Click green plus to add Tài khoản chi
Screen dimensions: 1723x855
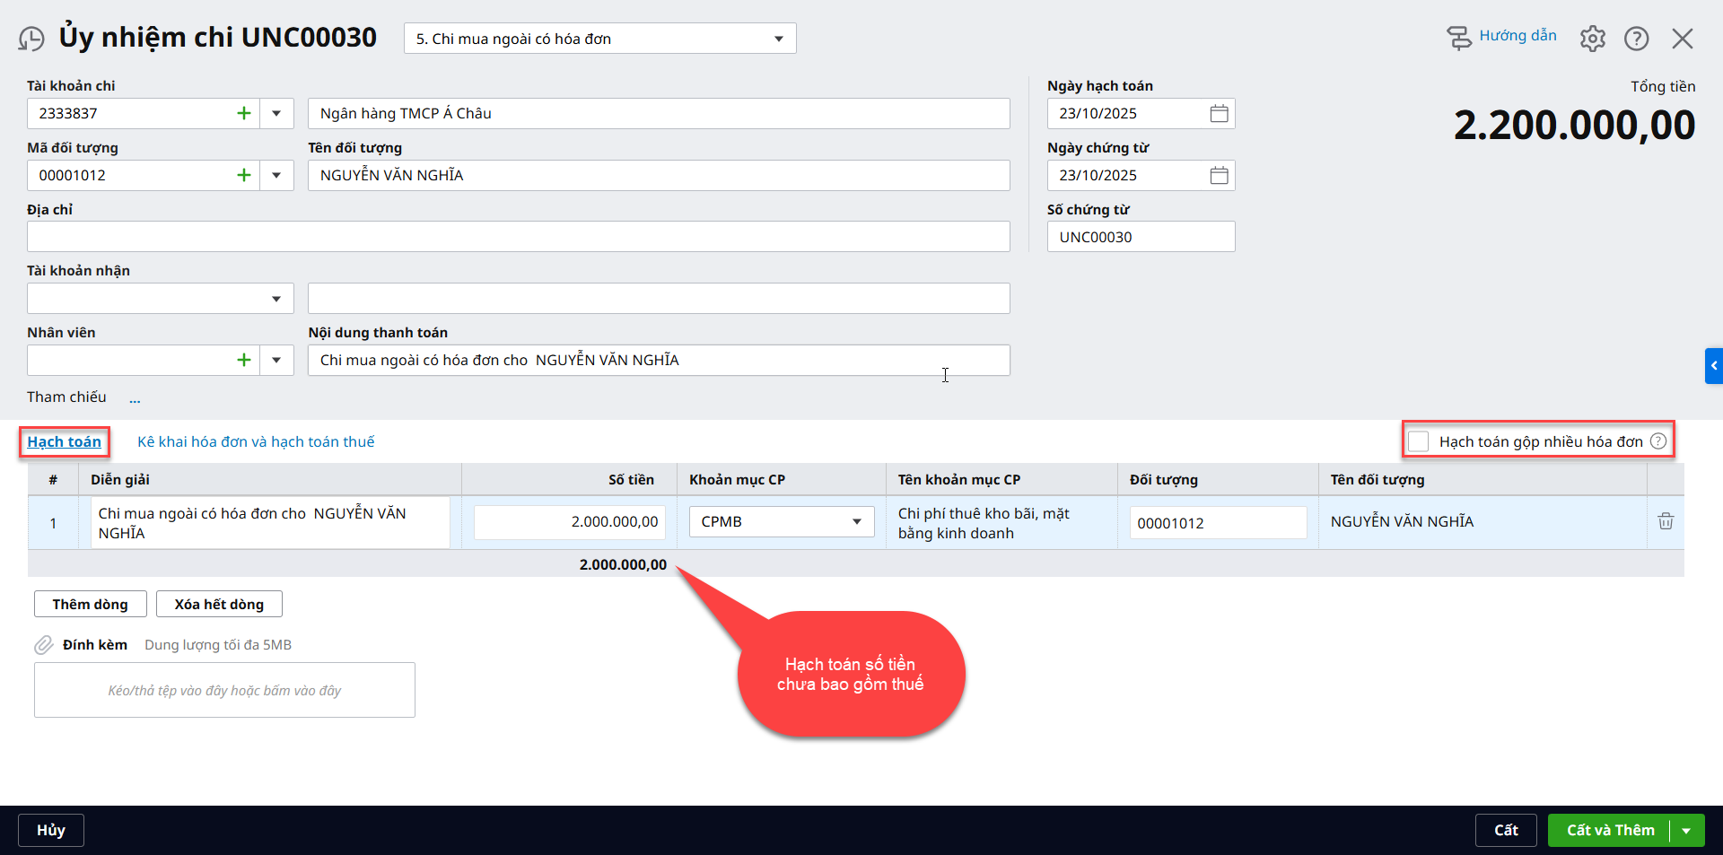tap(243, 114)
